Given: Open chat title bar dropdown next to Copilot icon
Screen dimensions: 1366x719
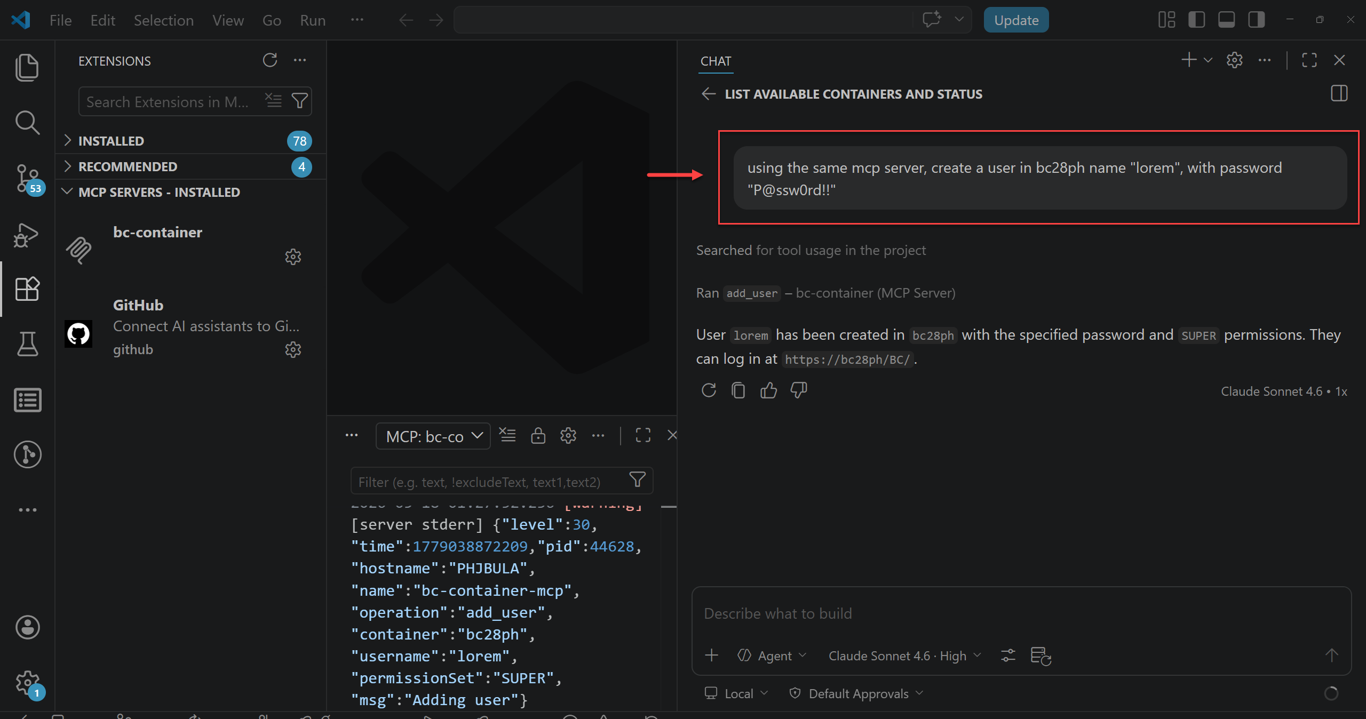Looking at the screenshot, I should click(959, 20).
